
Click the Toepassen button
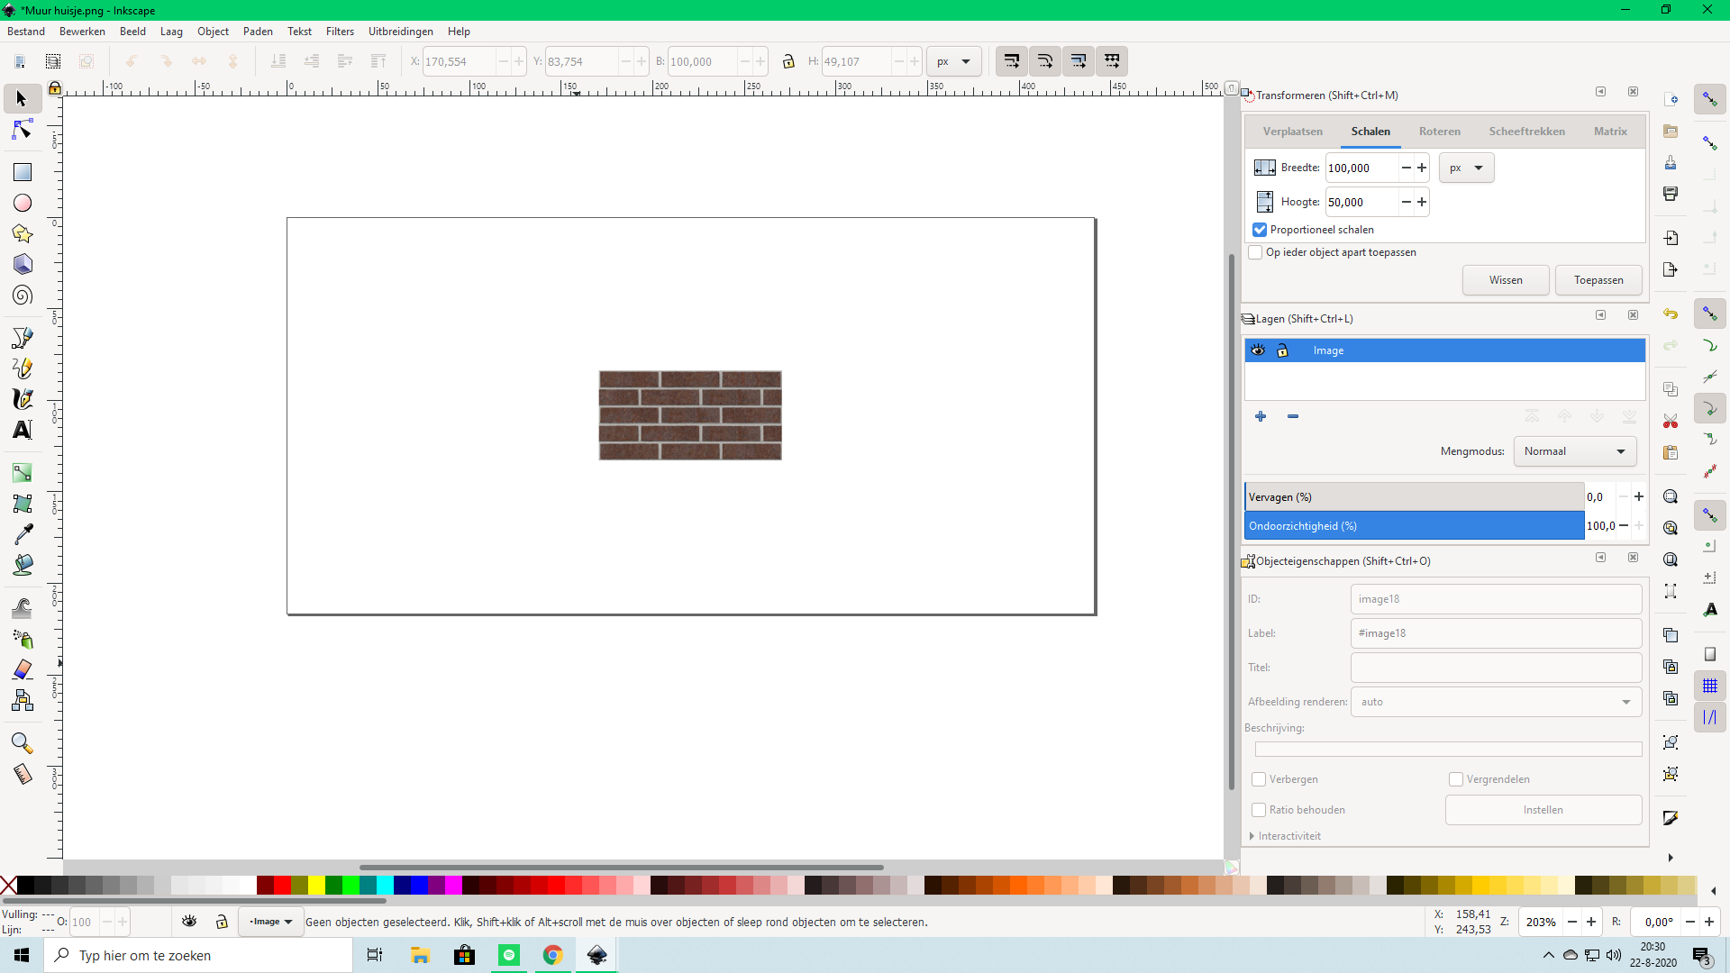(x=1598, y=280)
